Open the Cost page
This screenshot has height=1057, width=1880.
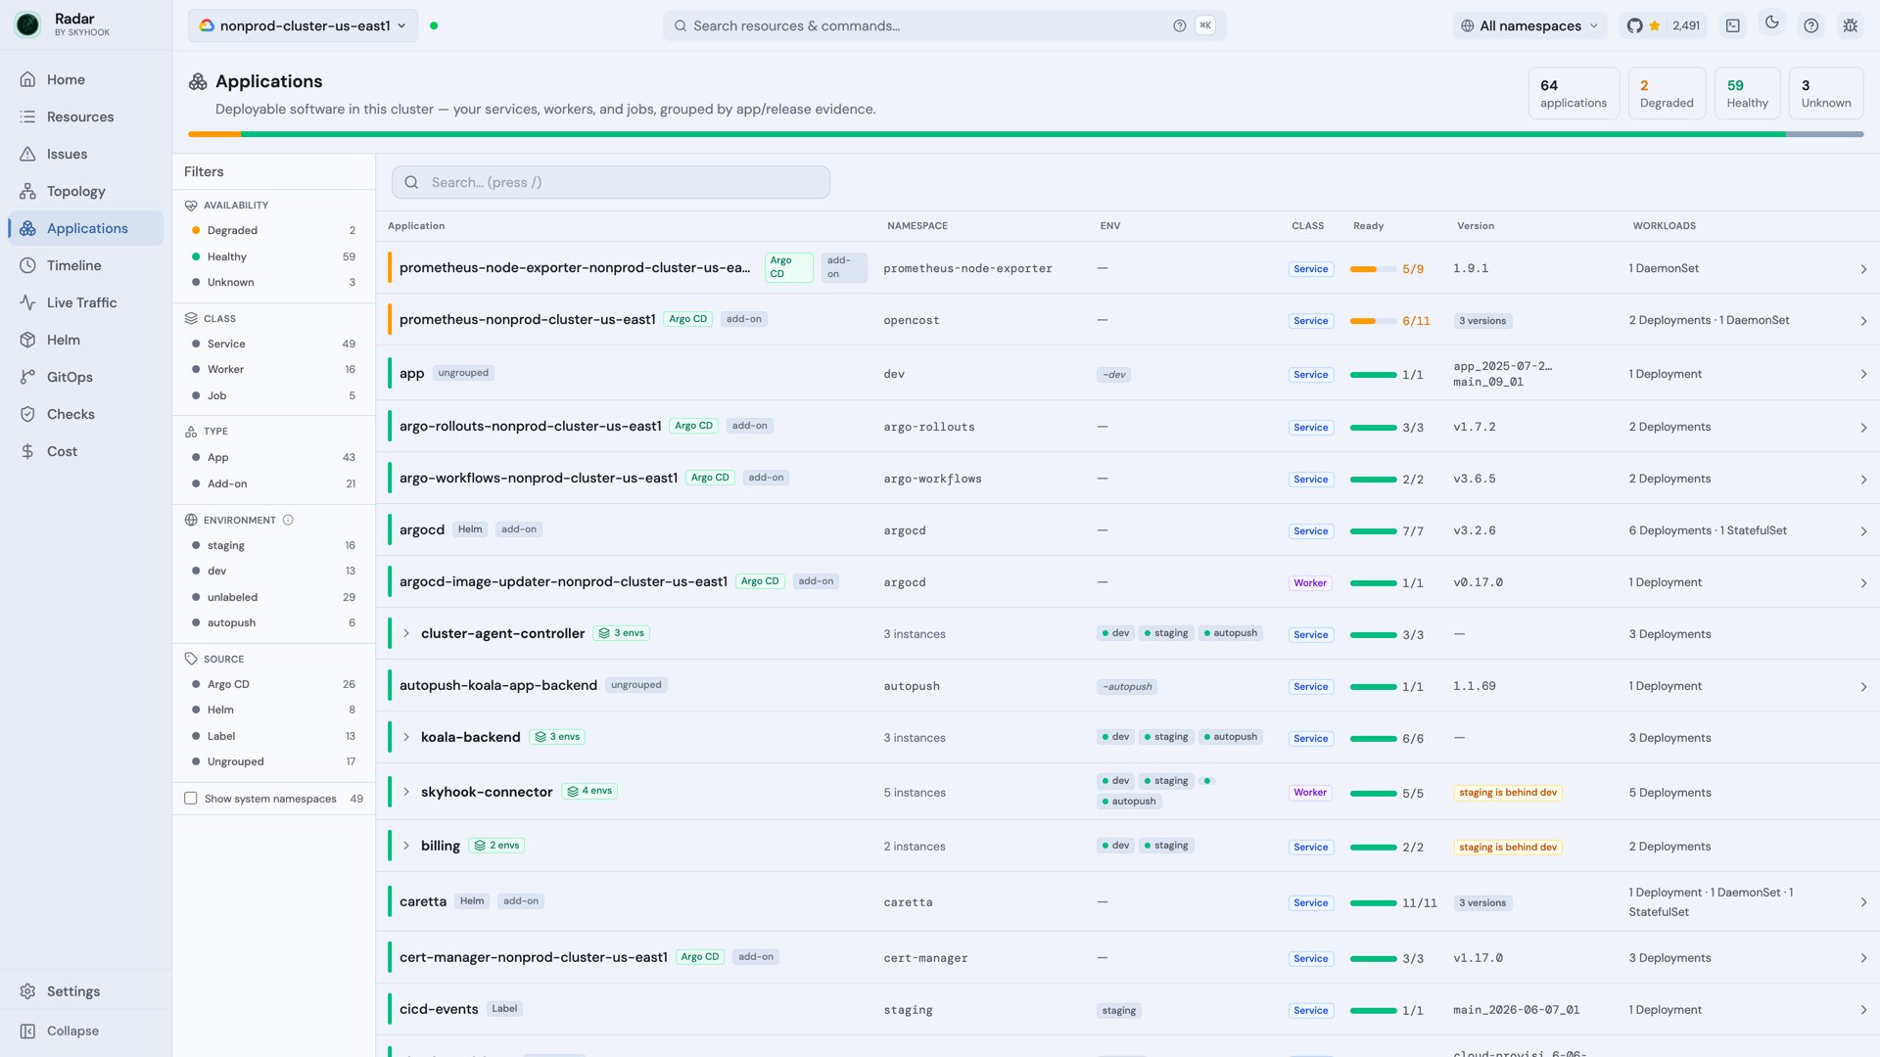tap(86, 451)
